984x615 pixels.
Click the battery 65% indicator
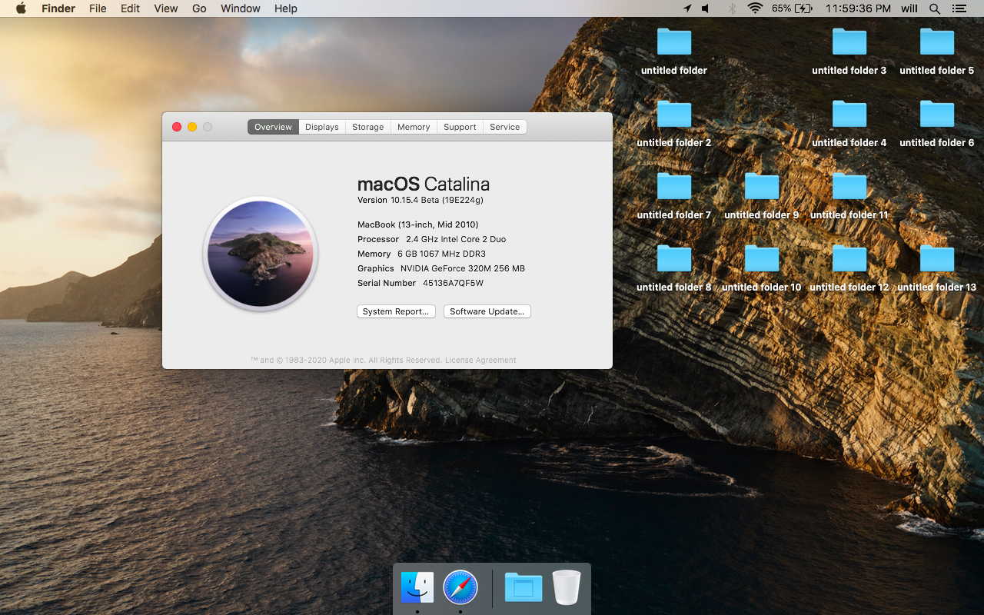point(793,8)
